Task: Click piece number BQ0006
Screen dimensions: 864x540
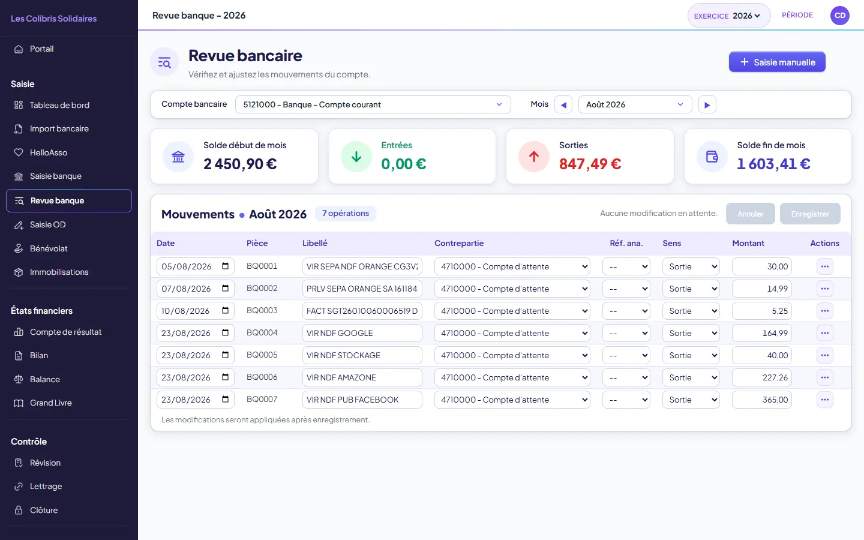Action: (262, 377)
